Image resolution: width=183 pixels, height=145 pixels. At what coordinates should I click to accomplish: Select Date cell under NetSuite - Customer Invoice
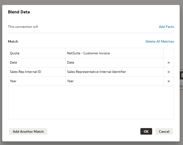114,63
